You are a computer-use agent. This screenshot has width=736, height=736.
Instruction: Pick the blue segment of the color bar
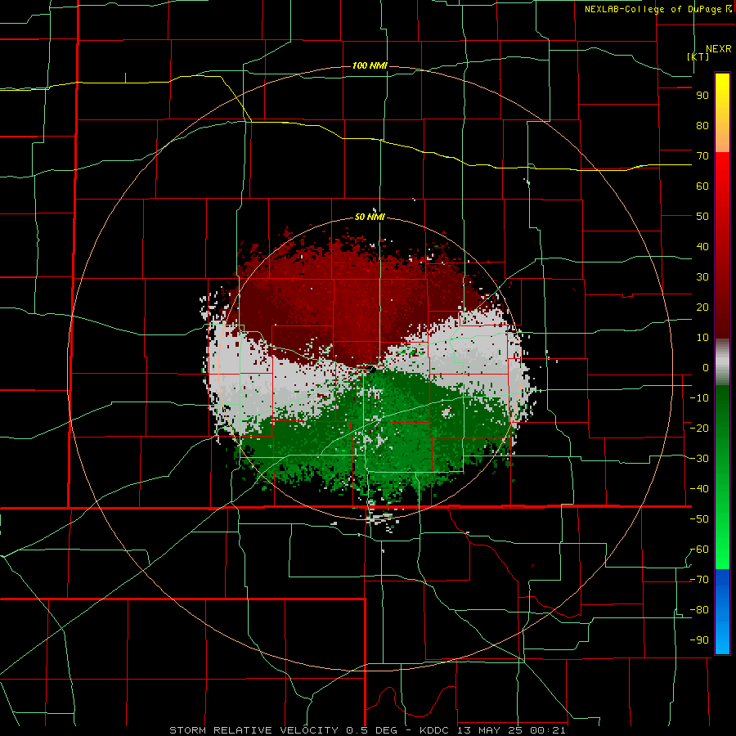(x=722, y=612)
